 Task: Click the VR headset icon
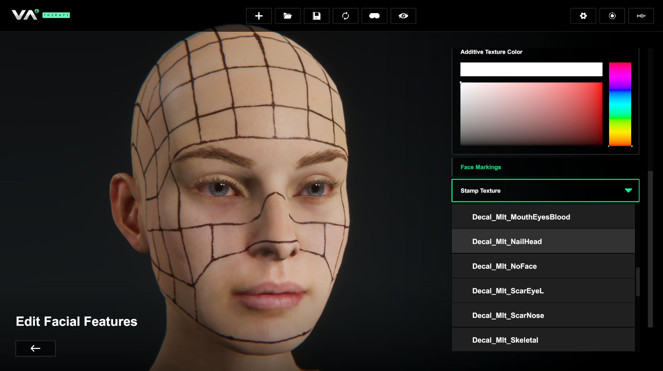[x=374, y=16]
